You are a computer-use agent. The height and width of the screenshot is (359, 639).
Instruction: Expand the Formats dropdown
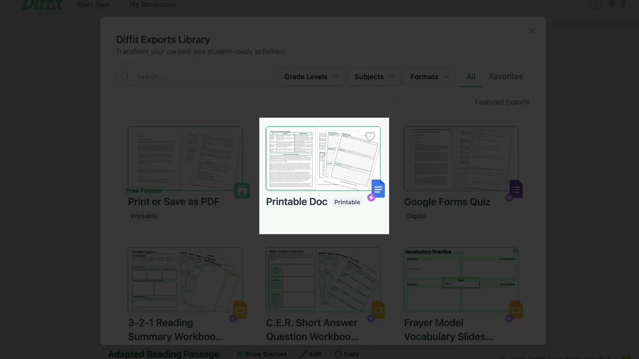tap(429, 76)
